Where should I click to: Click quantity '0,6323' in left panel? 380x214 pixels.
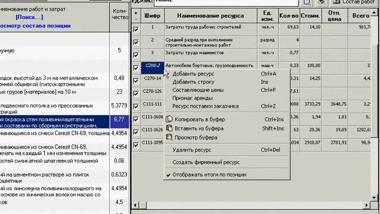119,175
